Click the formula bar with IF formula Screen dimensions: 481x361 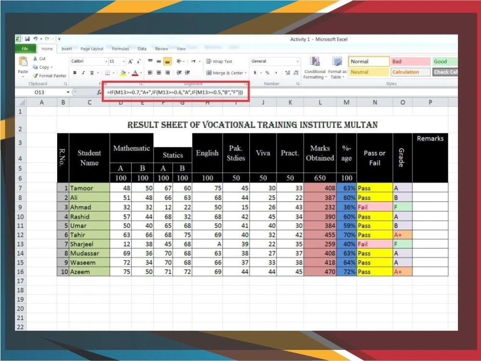coord(176,92)
